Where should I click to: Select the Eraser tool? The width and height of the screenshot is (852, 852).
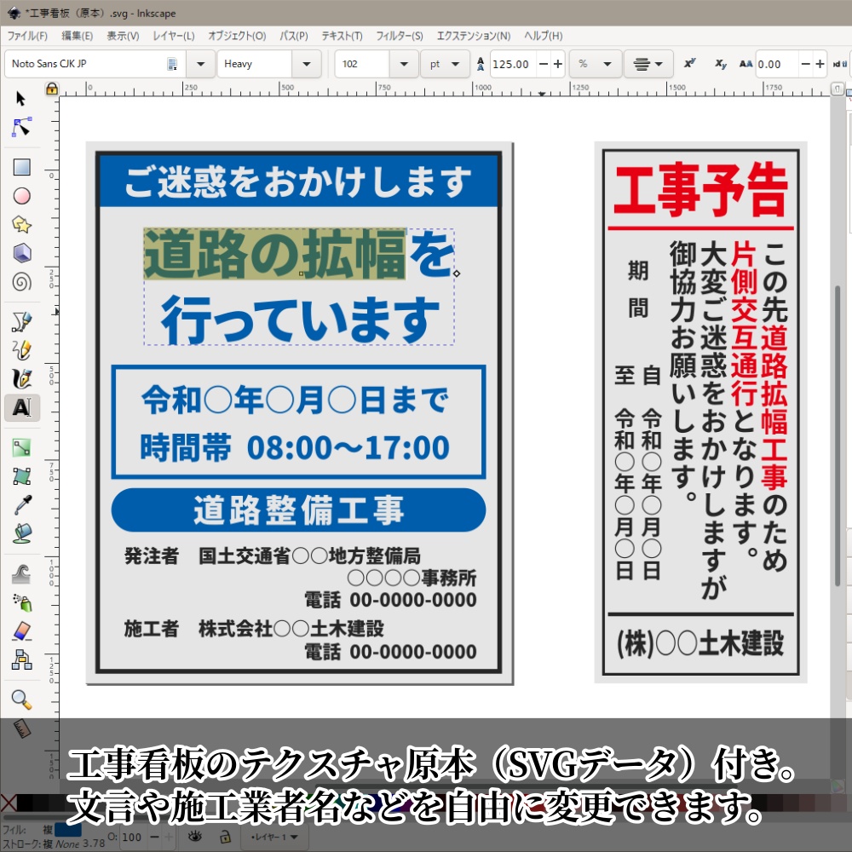21,630
